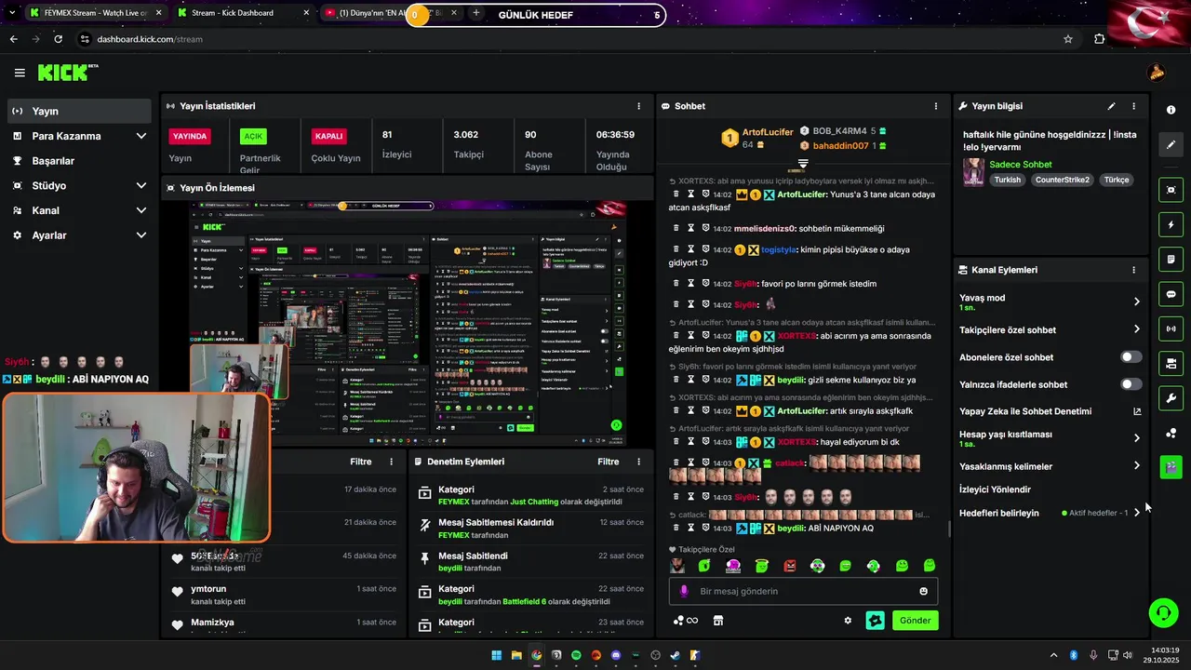This screenshot has height=670, width=1191.
Task: Open the Denetim Eylemleri three-dot menu
Action: [x=638, y=462]
